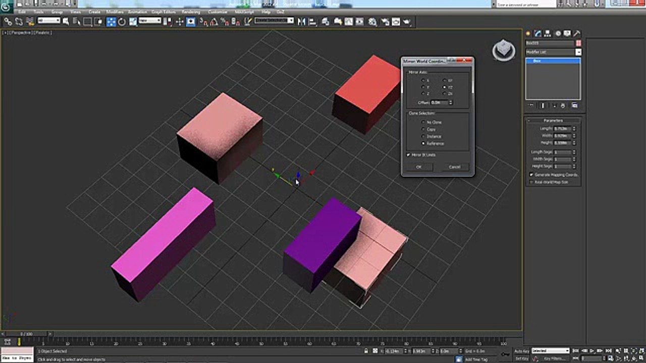Collapse the Parameters rollout
Viewport: 646px width, 363px height.
coord(553,120)
